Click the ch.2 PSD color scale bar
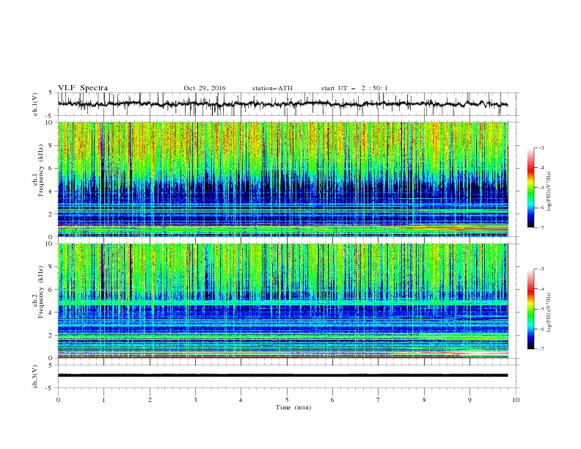This screenshot has height=449, width=581. [530, 309]
